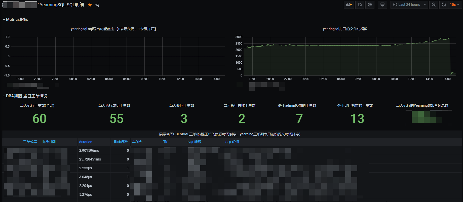Click the stat value 55

coord(117,119)
